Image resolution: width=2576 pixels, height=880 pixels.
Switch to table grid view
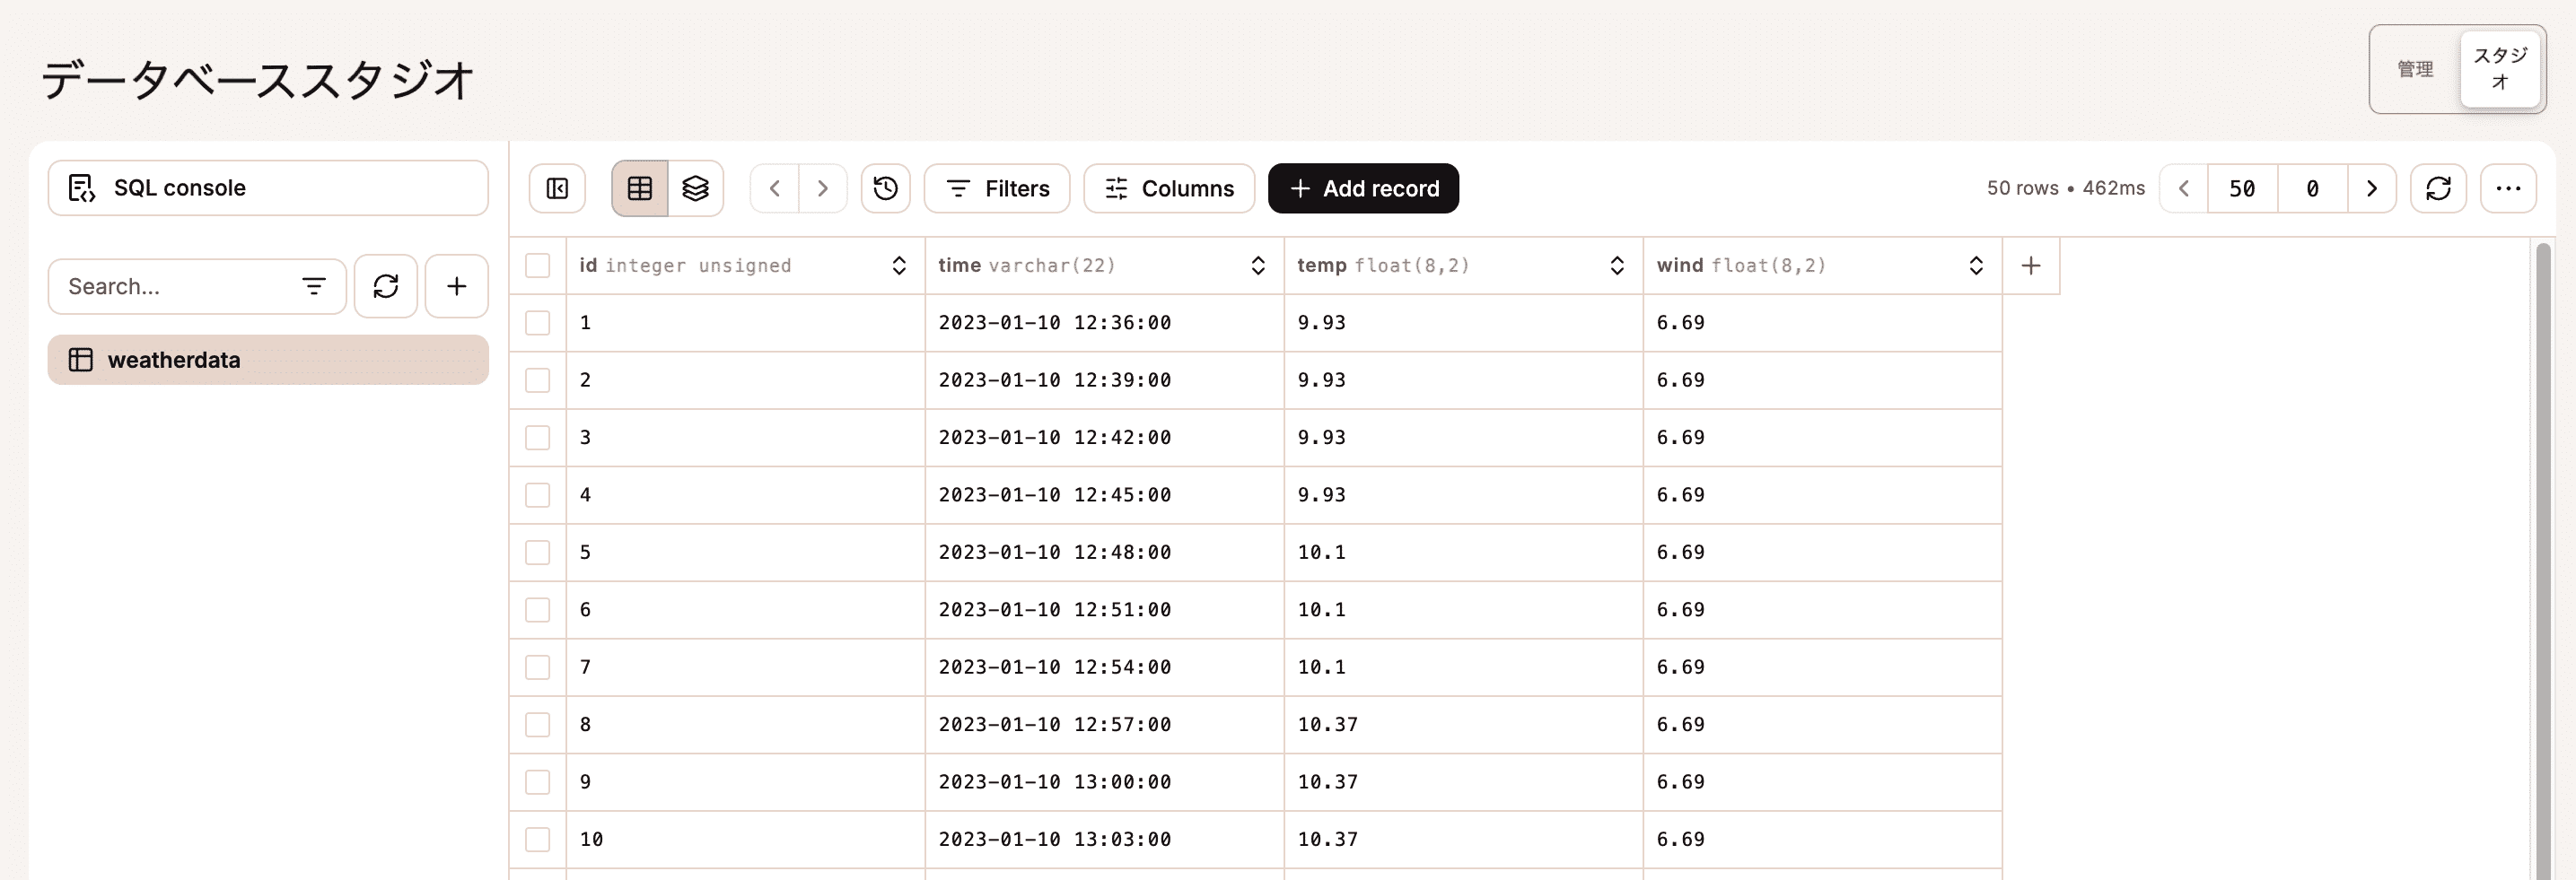pyautogui.click(x=640, y=188)
